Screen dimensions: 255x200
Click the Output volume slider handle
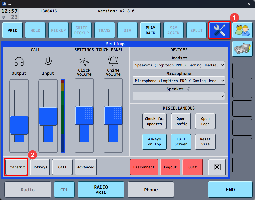pos(19,125)
